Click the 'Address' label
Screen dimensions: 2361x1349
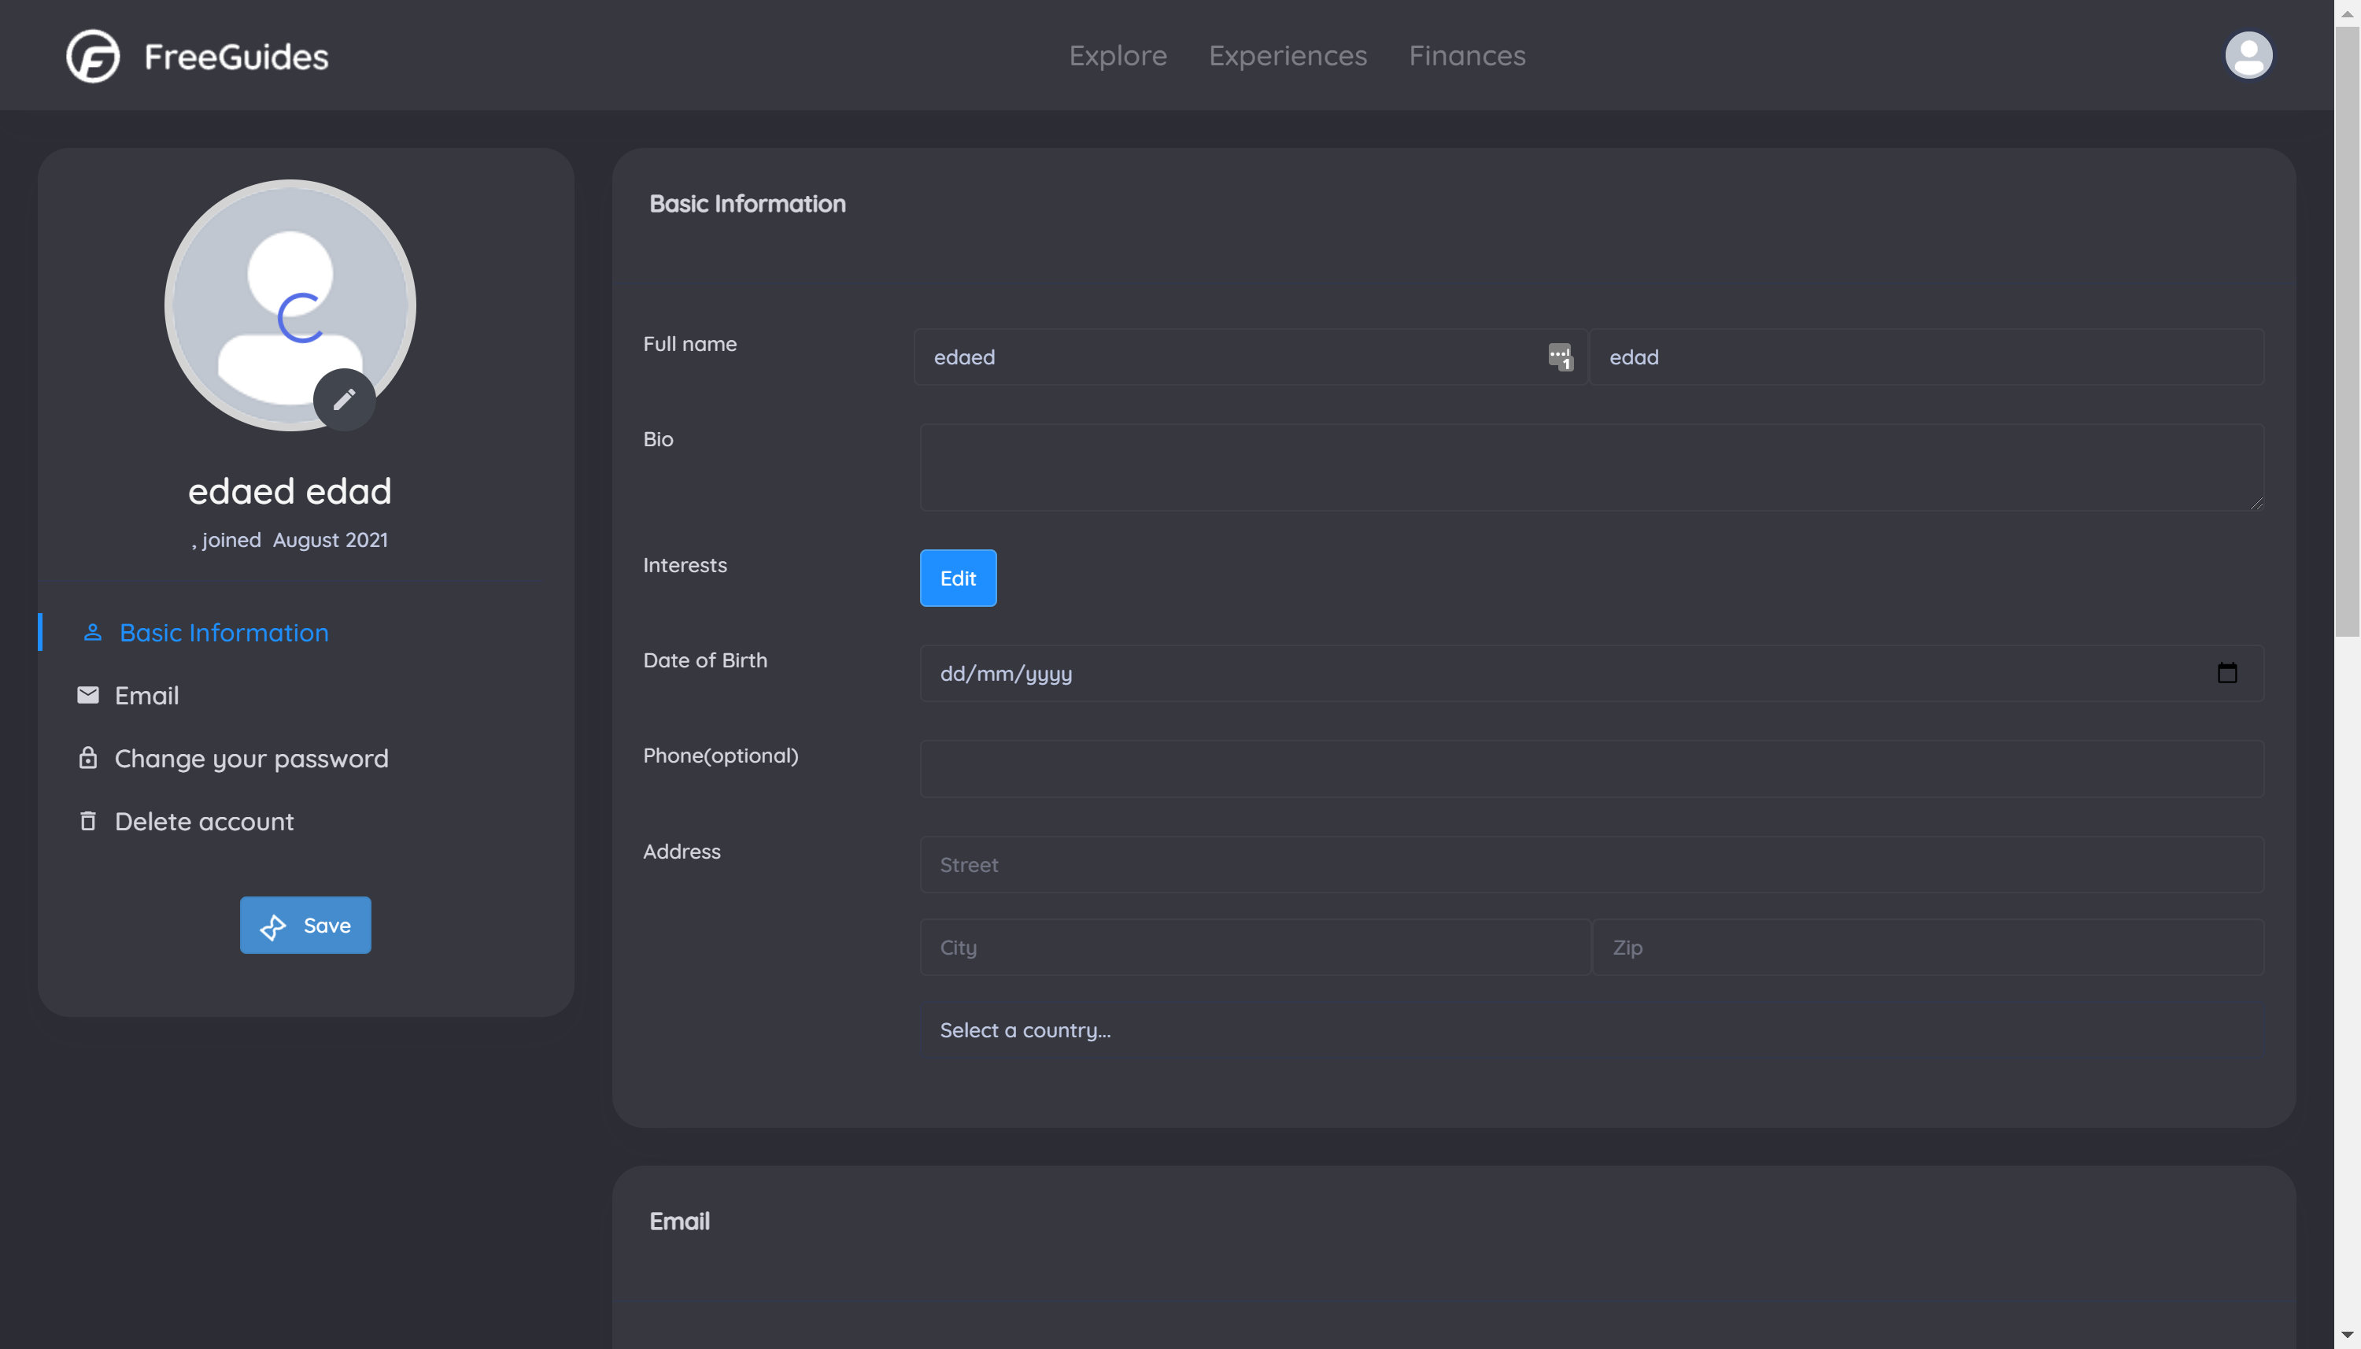(681, 852)
